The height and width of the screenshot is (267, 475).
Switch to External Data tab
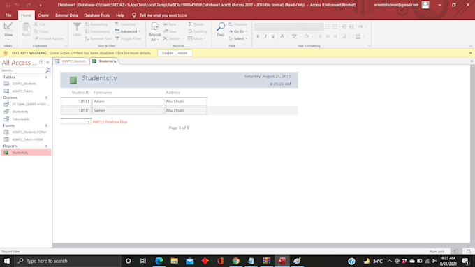[66, 15]
